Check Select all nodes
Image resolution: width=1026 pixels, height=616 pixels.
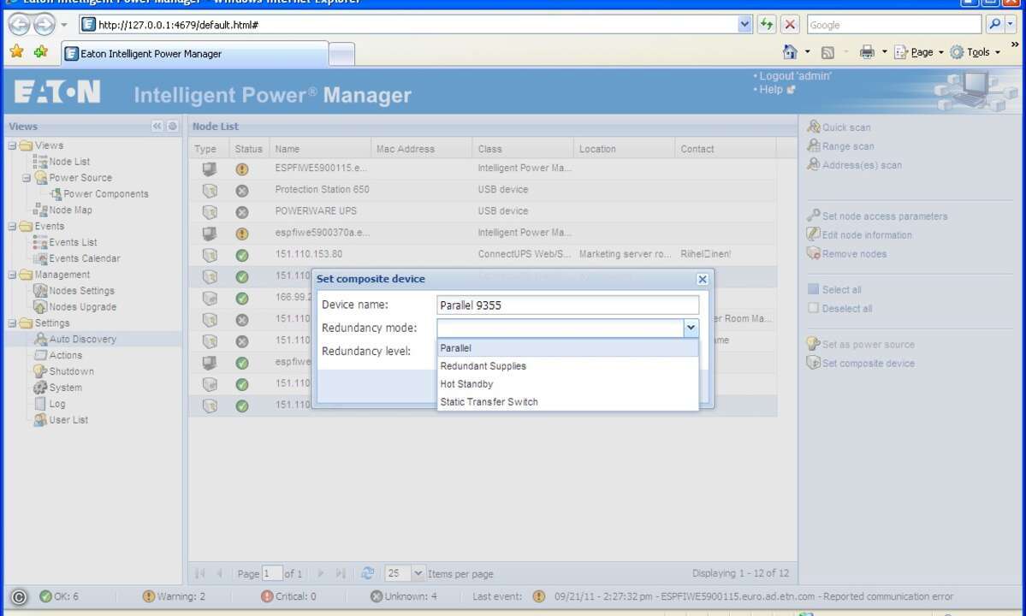813,289
